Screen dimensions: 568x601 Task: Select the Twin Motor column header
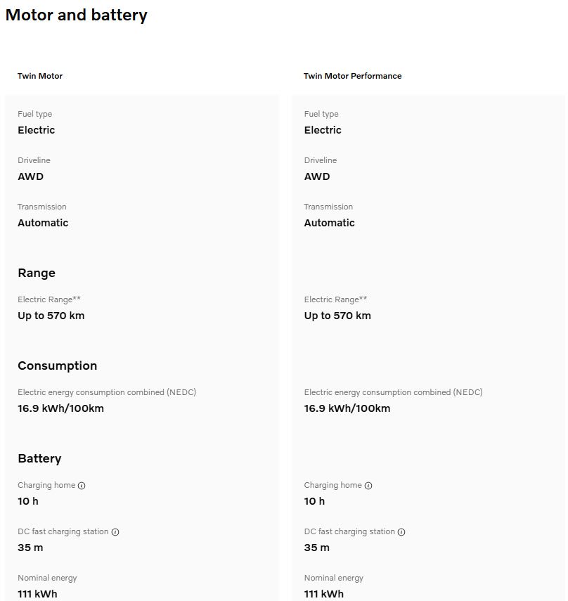(x=40, y=76)
